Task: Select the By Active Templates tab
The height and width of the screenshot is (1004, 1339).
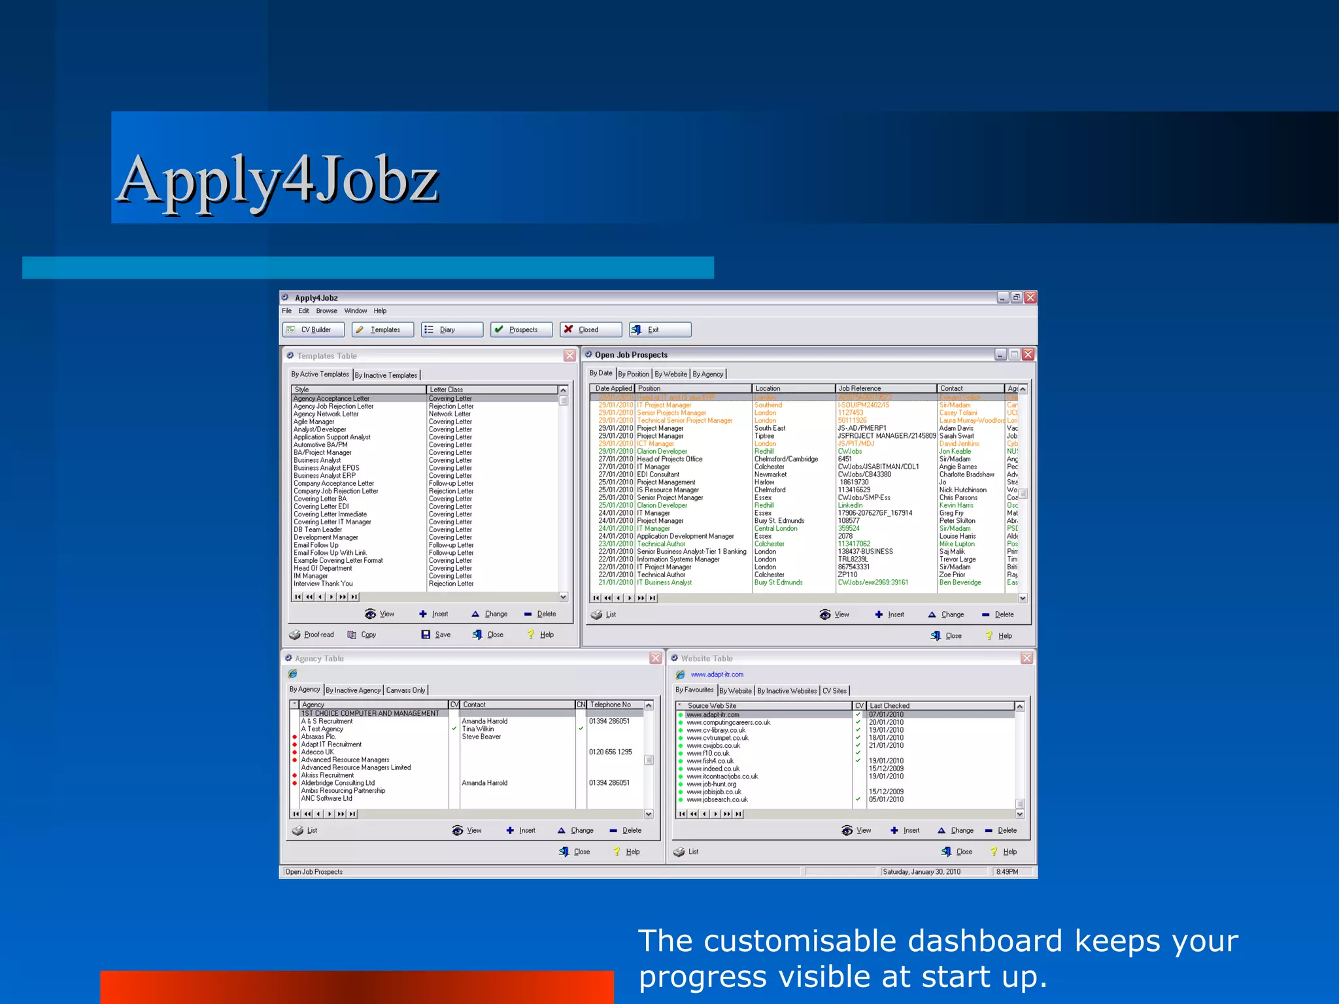Action: point(320,375)
